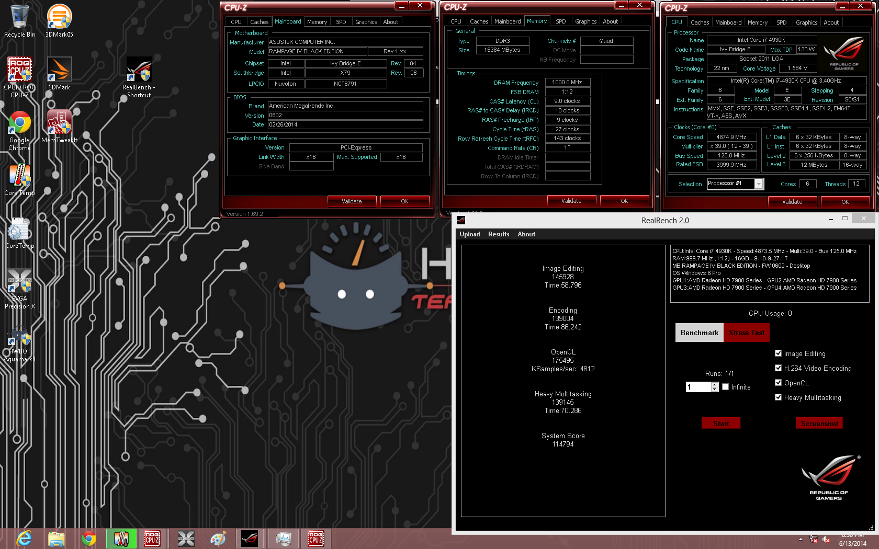Click the BIOS Version field 0602
The height and width of the screenshot is (549, 879).
(345, 115)
